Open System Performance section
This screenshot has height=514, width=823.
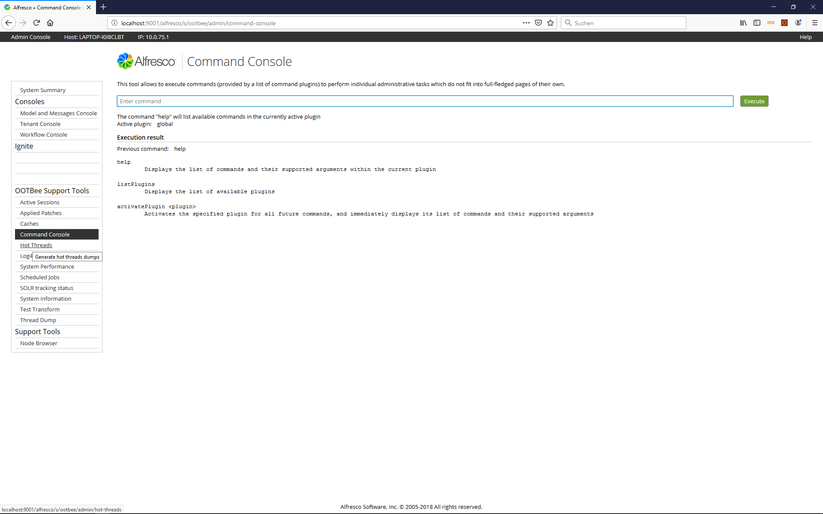tap(47, 266)
